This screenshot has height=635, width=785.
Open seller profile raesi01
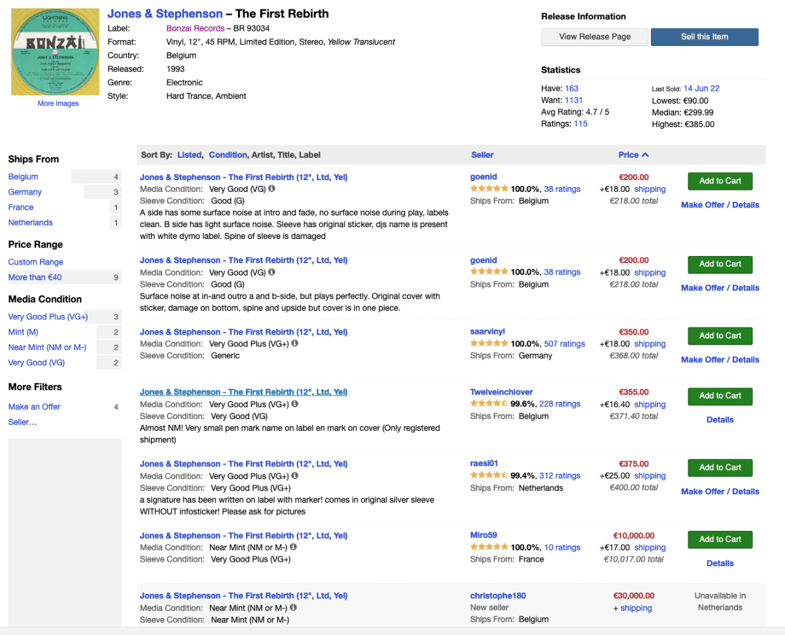click(484, 463)
